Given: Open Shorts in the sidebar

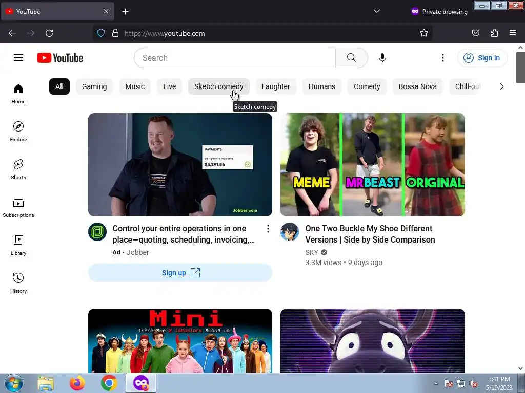Looking at the screenshot, I should click(18, 169).
